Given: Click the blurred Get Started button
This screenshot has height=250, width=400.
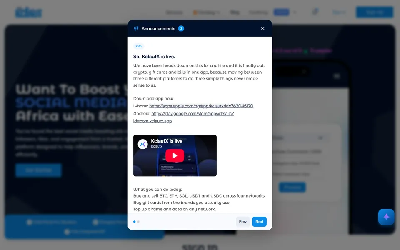Looking at the screenshot, I should [x=38, y=170].
